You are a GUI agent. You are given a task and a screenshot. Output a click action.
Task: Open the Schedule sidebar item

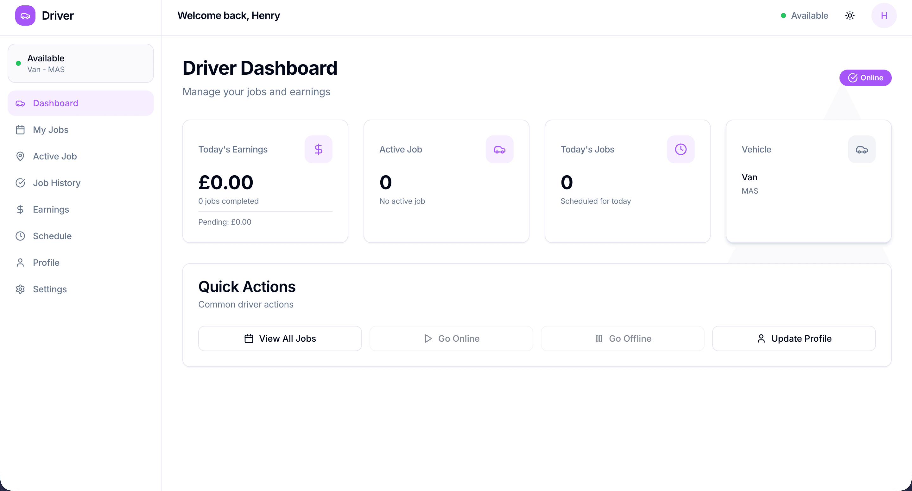52,236
